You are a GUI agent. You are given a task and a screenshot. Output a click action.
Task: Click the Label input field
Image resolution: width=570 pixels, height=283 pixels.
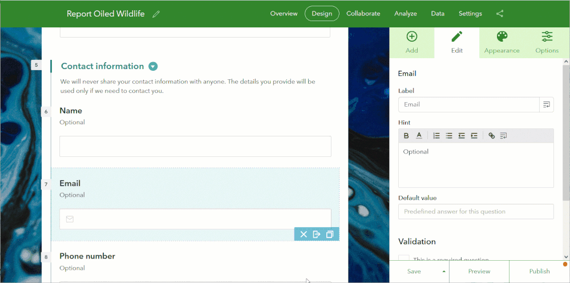[469, 104]
